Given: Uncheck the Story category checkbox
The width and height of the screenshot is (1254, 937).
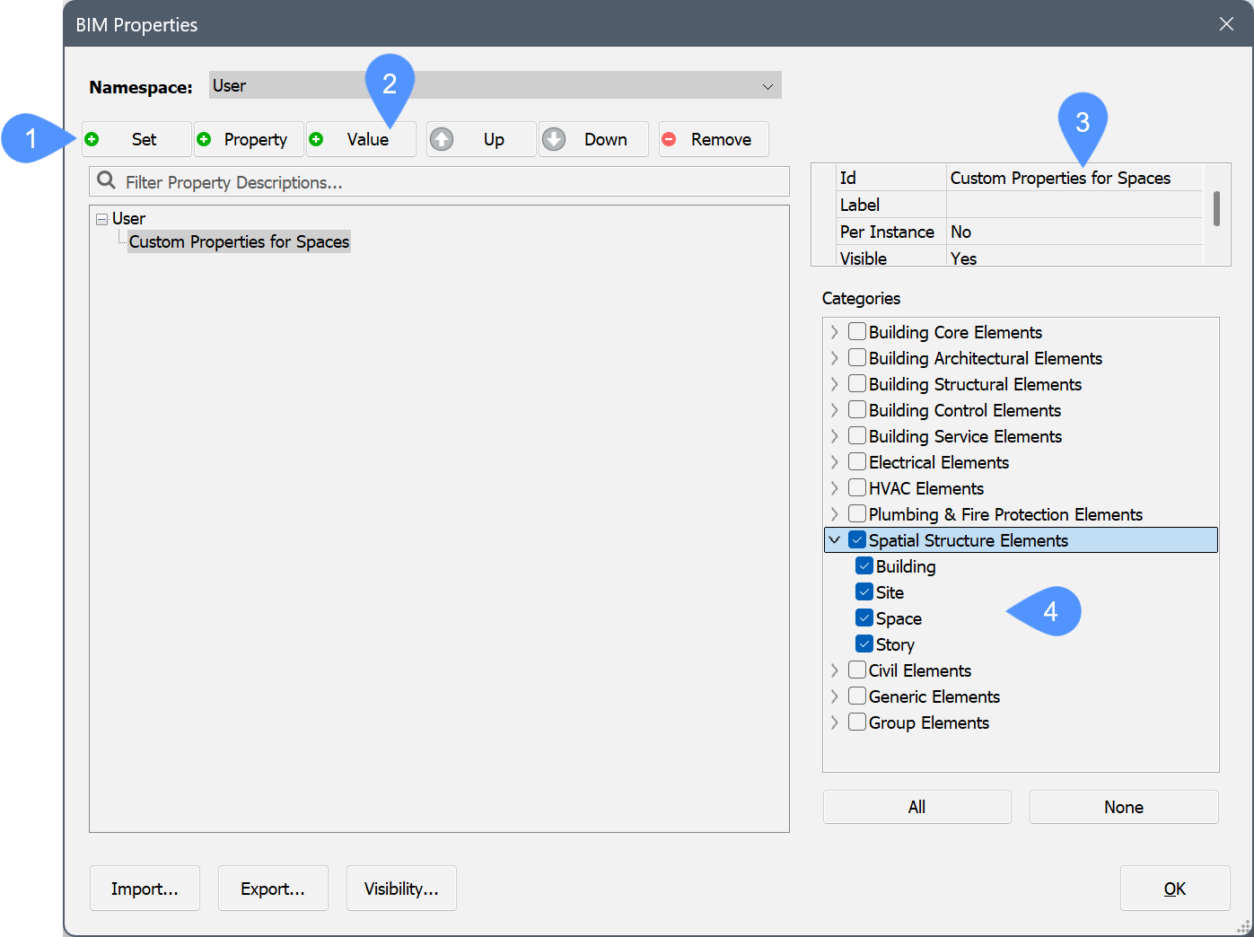Looking at the screenshot, I should (864, 644).
